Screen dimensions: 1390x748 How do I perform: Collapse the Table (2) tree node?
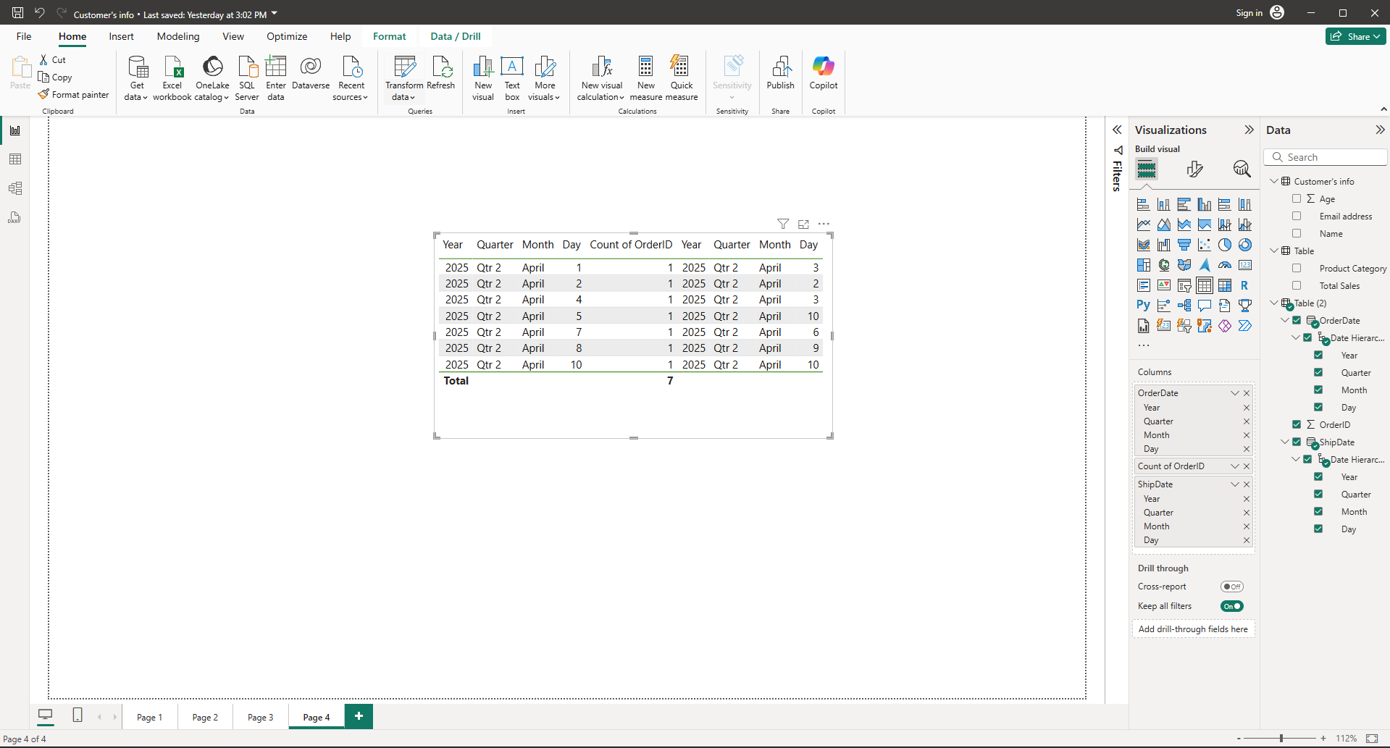[1274, 303]
